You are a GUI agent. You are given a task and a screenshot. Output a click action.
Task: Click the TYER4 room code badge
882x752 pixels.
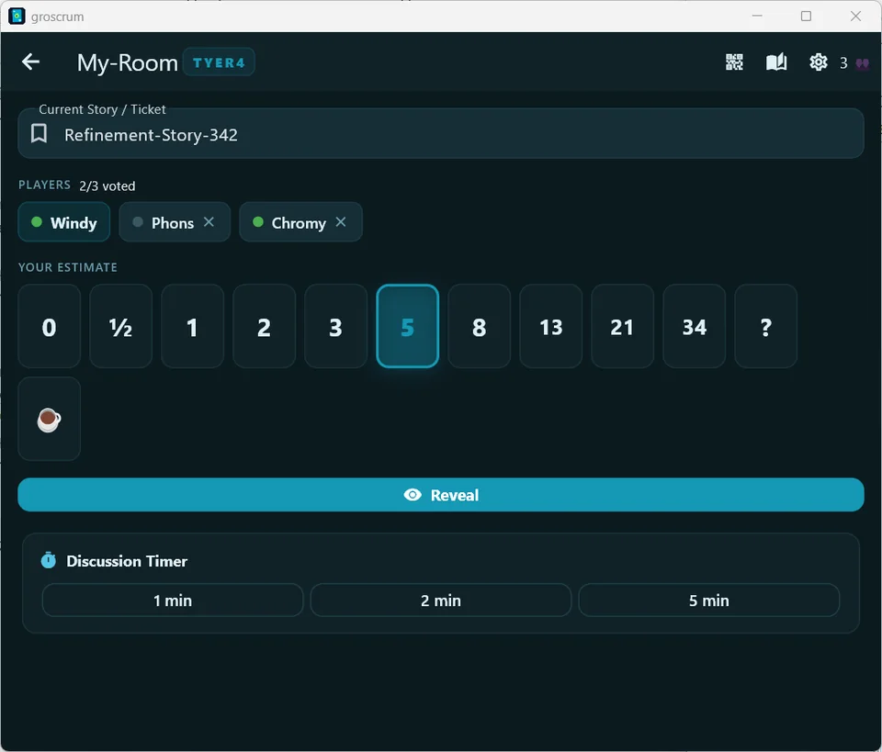tap(219, 62)
